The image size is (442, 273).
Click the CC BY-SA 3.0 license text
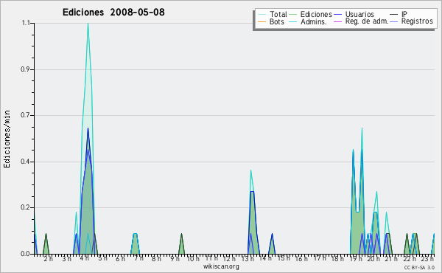[419, 267]
